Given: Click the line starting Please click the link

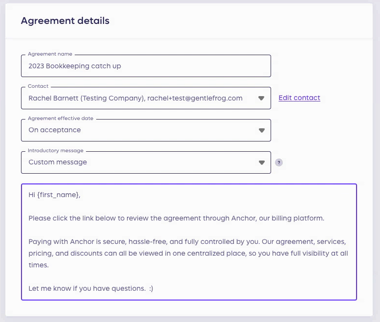Looking at the screenshot, I should click(176, 219).
